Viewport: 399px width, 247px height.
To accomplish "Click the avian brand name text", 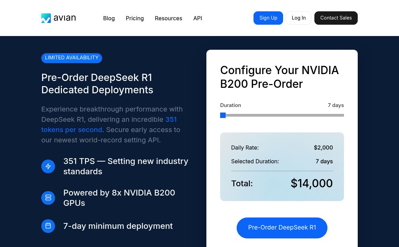I will [x=65, y=18].
